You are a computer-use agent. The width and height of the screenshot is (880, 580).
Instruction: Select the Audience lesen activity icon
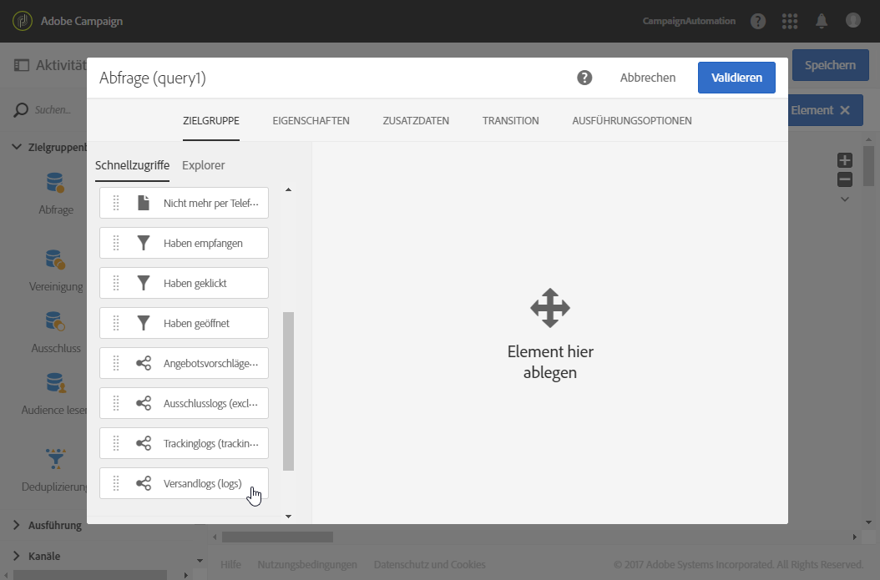(x=56, y=383)
